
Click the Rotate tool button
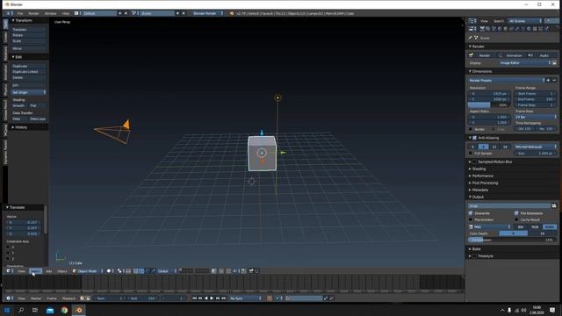pyautogui.click(x=28, y=35)
